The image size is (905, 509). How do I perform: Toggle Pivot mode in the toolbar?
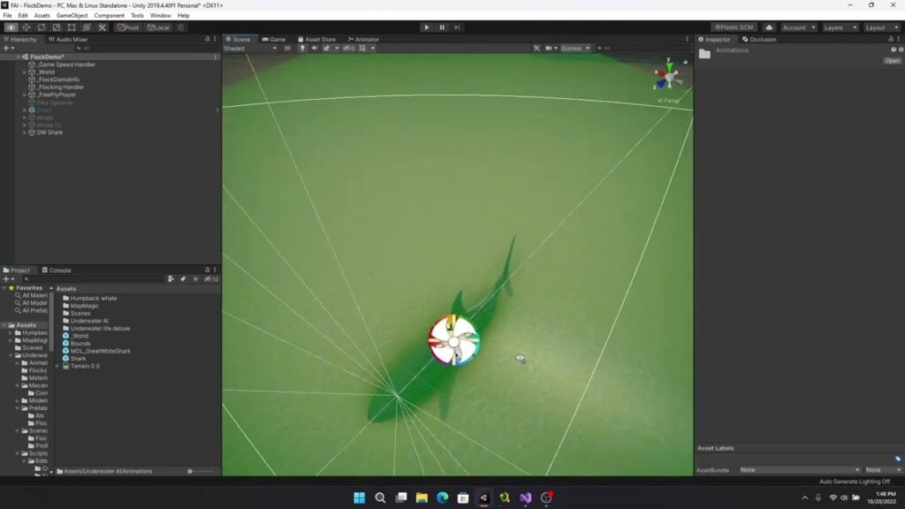point(127,27)
